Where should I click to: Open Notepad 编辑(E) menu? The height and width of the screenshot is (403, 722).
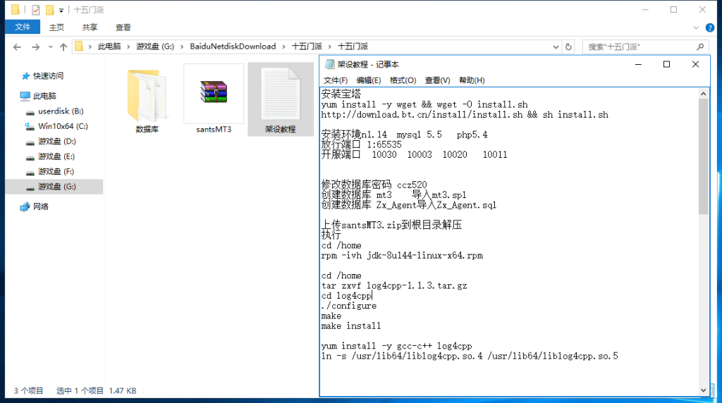pos(368,80)
